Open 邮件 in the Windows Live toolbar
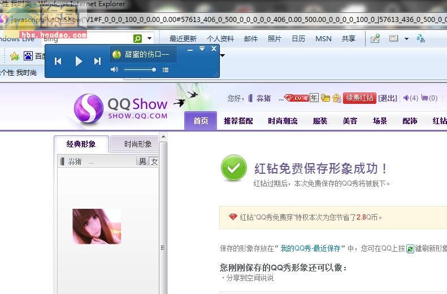Viewport: 447px width, 294px height. coord(251,39)
